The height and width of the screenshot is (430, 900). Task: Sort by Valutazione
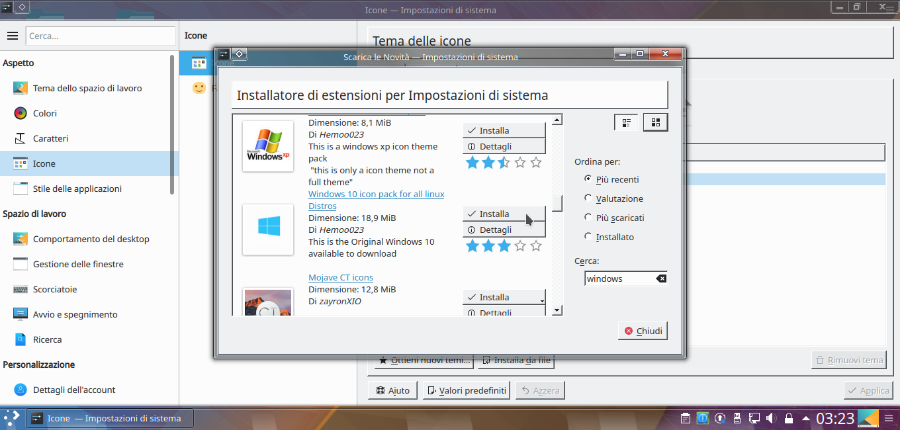point(613,198)
